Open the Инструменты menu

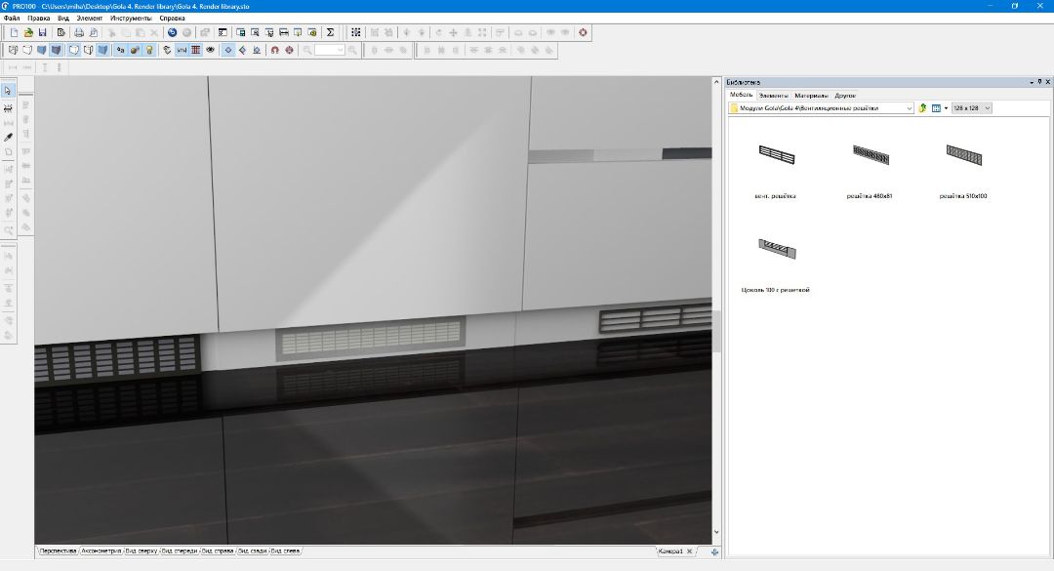click(131, 18)
